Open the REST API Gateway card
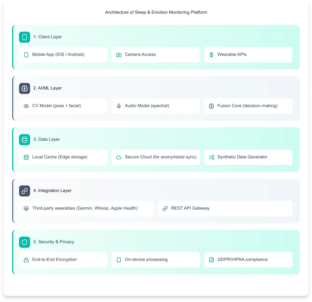312x302 pixels. 225,209
